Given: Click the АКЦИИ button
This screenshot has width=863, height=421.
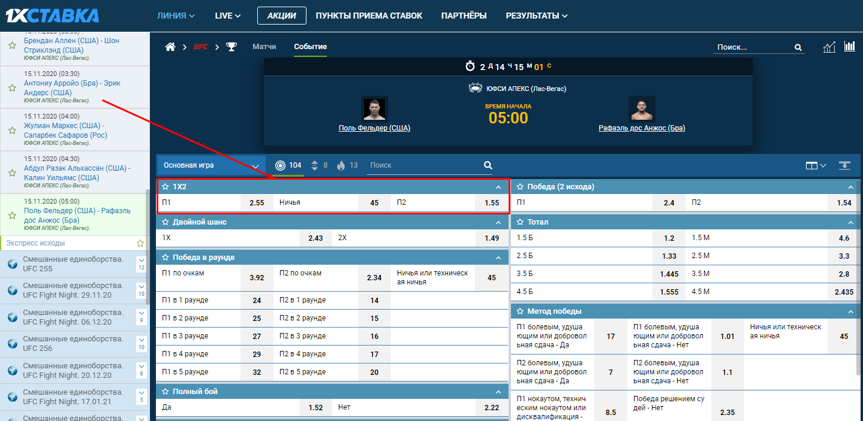Looking at the screenshot, I should (281, 16).
